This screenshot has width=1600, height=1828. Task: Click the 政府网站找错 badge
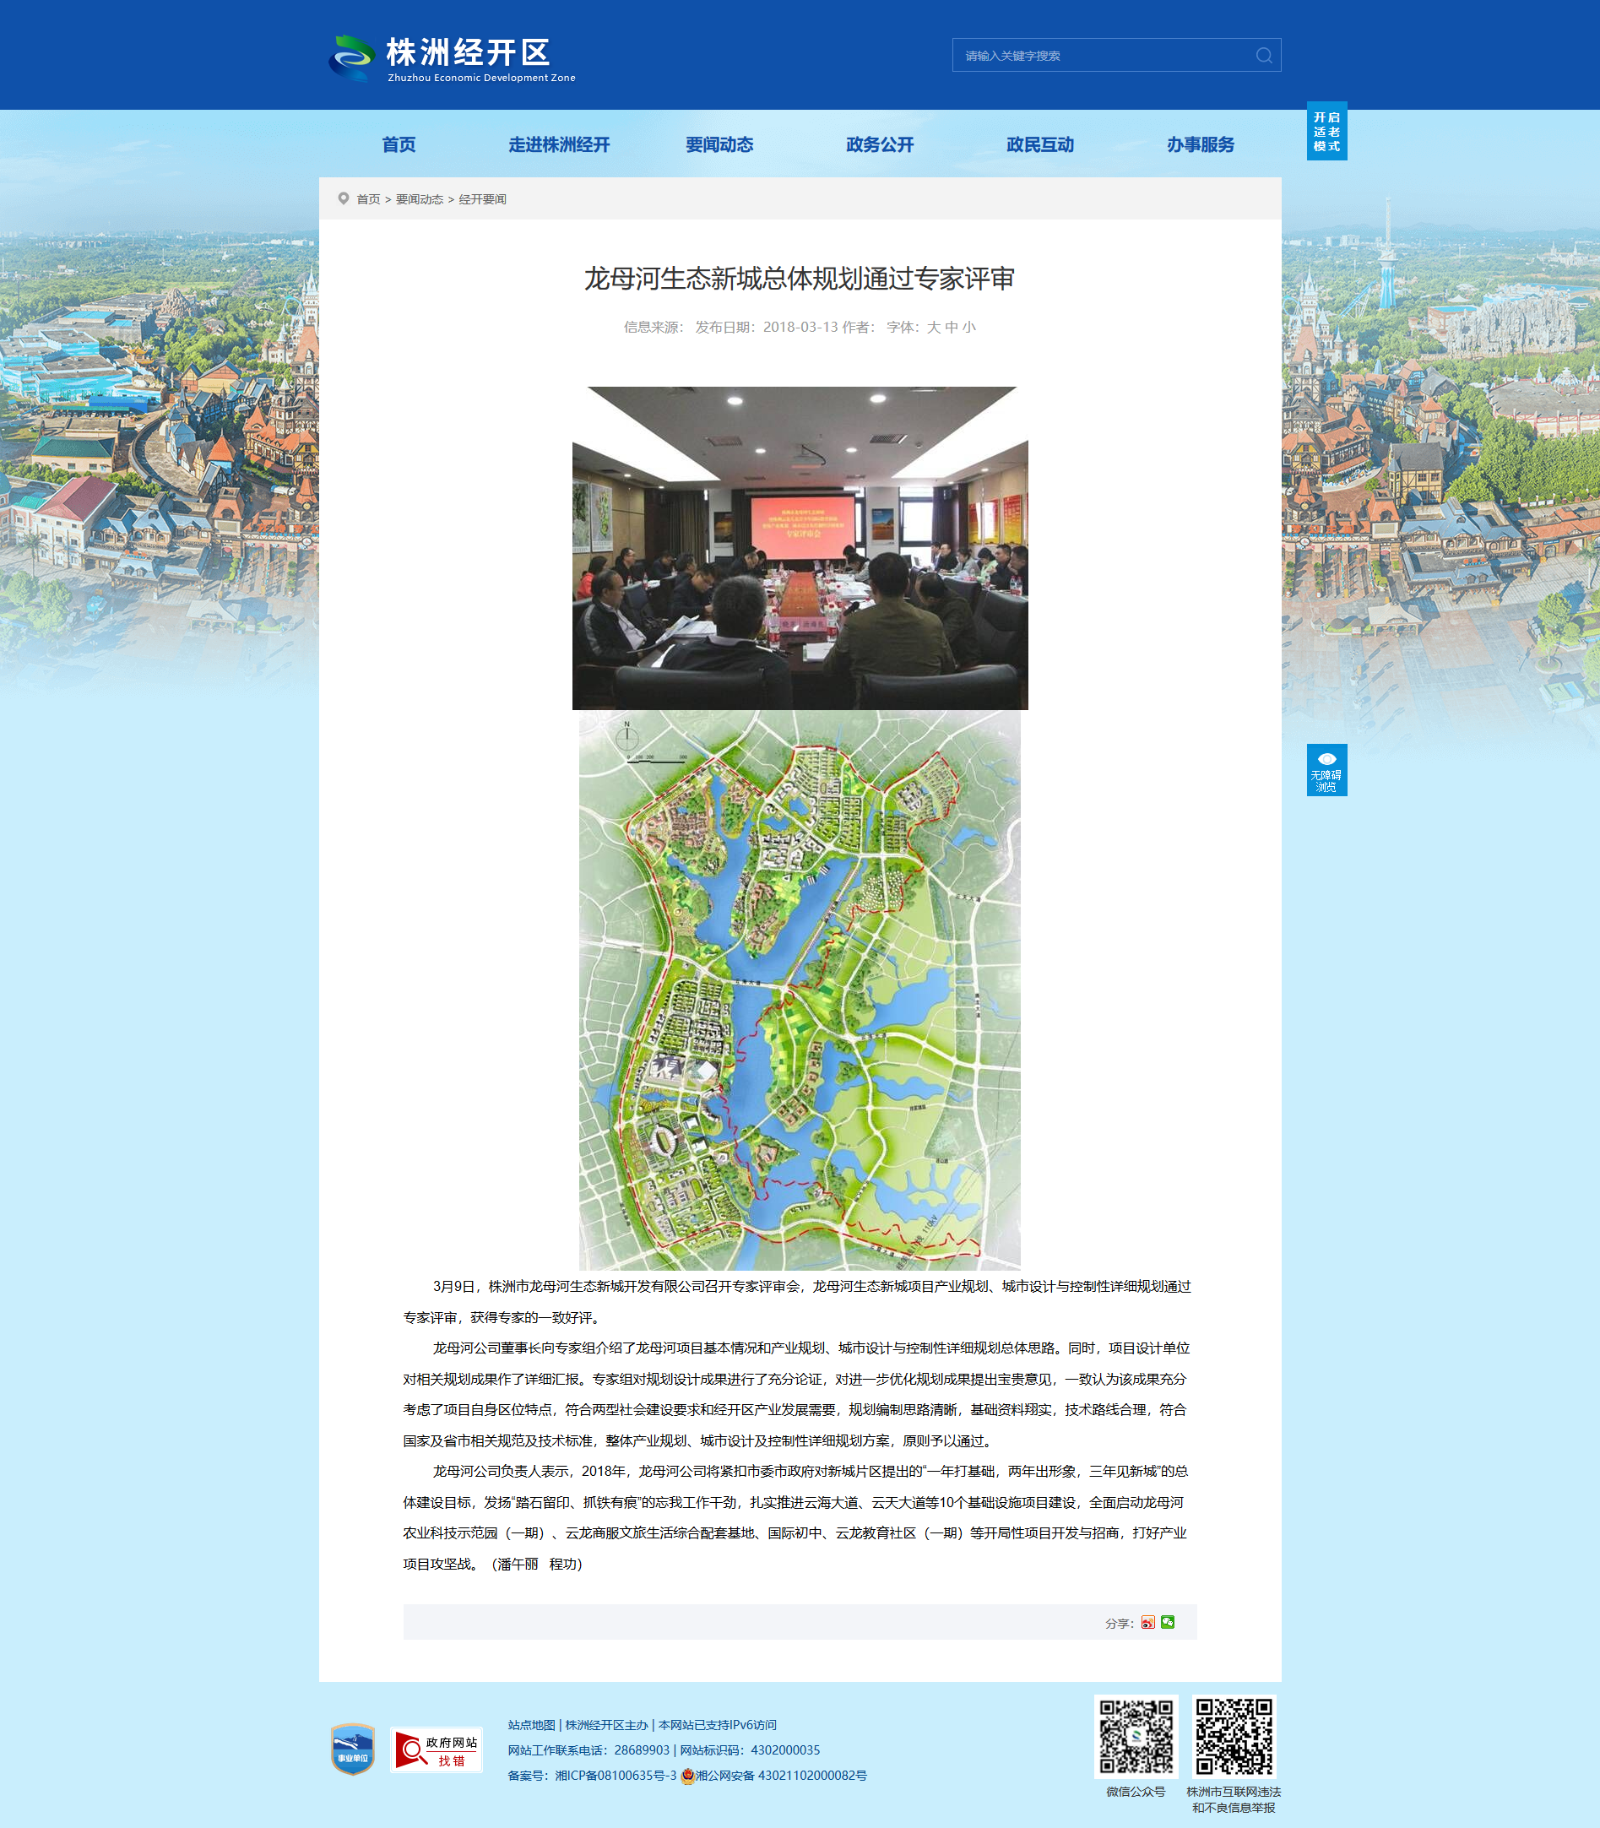(437, 1749)
